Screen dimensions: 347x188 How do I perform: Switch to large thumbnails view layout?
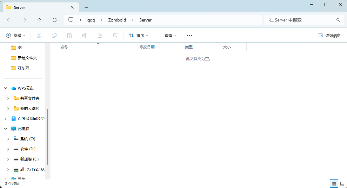point(342,184)
